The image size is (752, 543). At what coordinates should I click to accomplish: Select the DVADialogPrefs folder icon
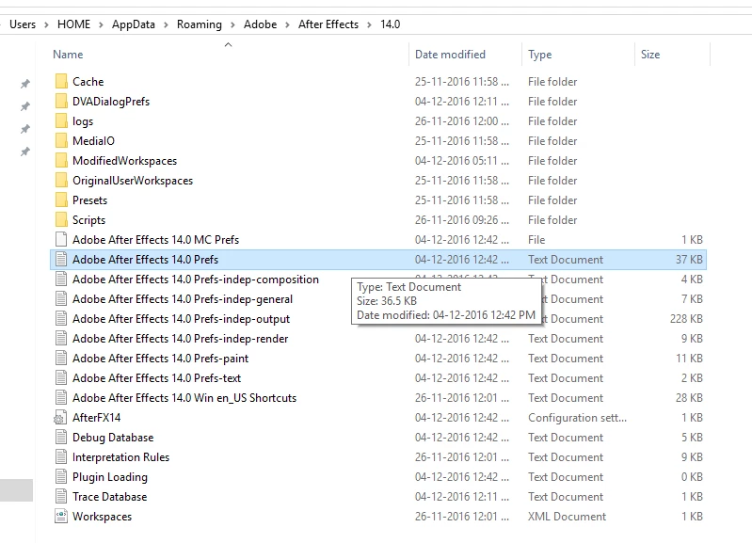click(61, 102)
